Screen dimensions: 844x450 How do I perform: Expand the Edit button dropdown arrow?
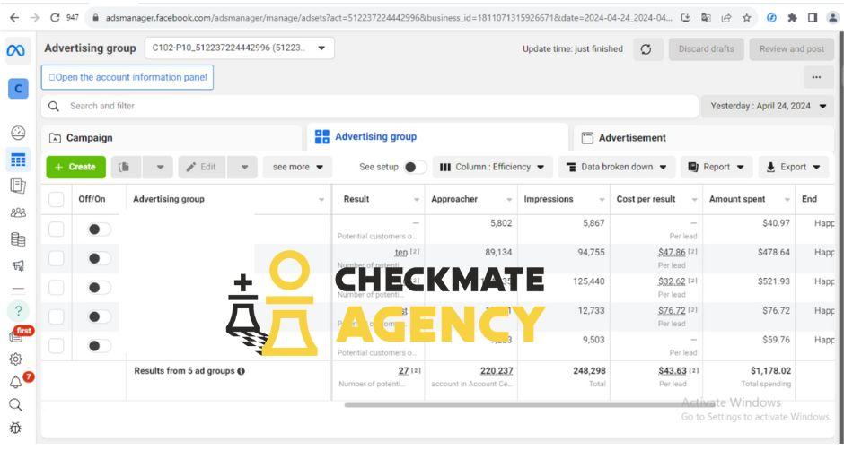click(x=244, y=168)
